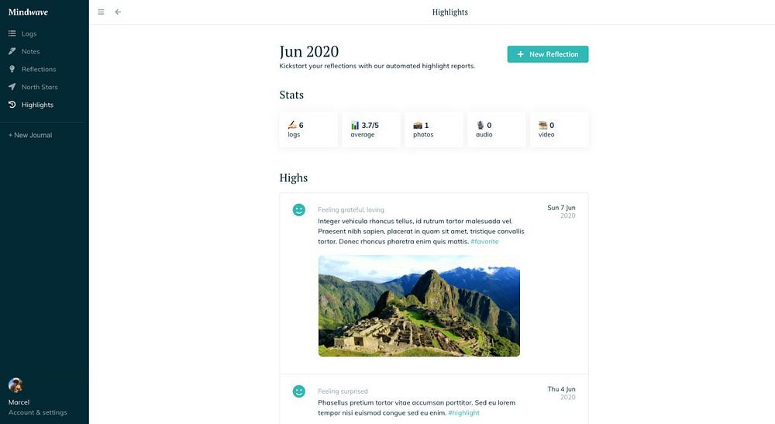Click the #favorite hashtag link
Image resolution: width=775 pixels, height=424 pixels.
coord(484,241)
